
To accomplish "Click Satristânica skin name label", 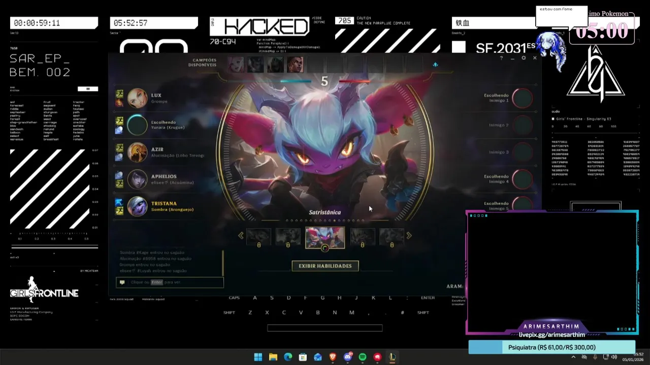I will point(325,212).
